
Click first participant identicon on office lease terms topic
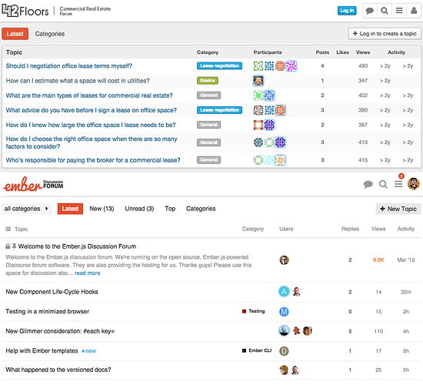point(258,65)
